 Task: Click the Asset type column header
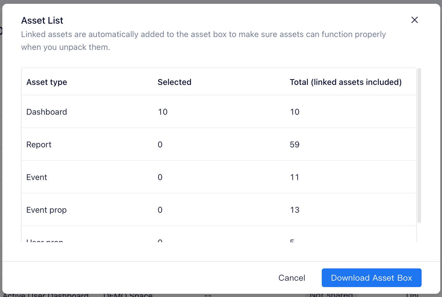pyautogui.click(x=47, y=82)
